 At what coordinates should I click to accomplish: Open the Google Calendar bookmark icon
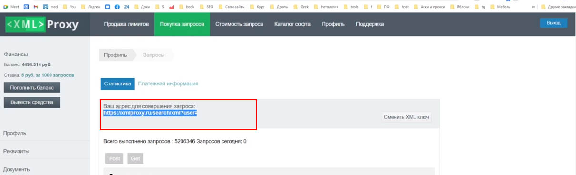pos(26,7)
